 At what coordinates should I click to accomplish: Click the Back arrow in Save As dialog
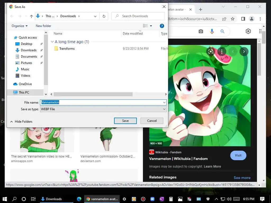pyautogui.click(x=12, y=16)
